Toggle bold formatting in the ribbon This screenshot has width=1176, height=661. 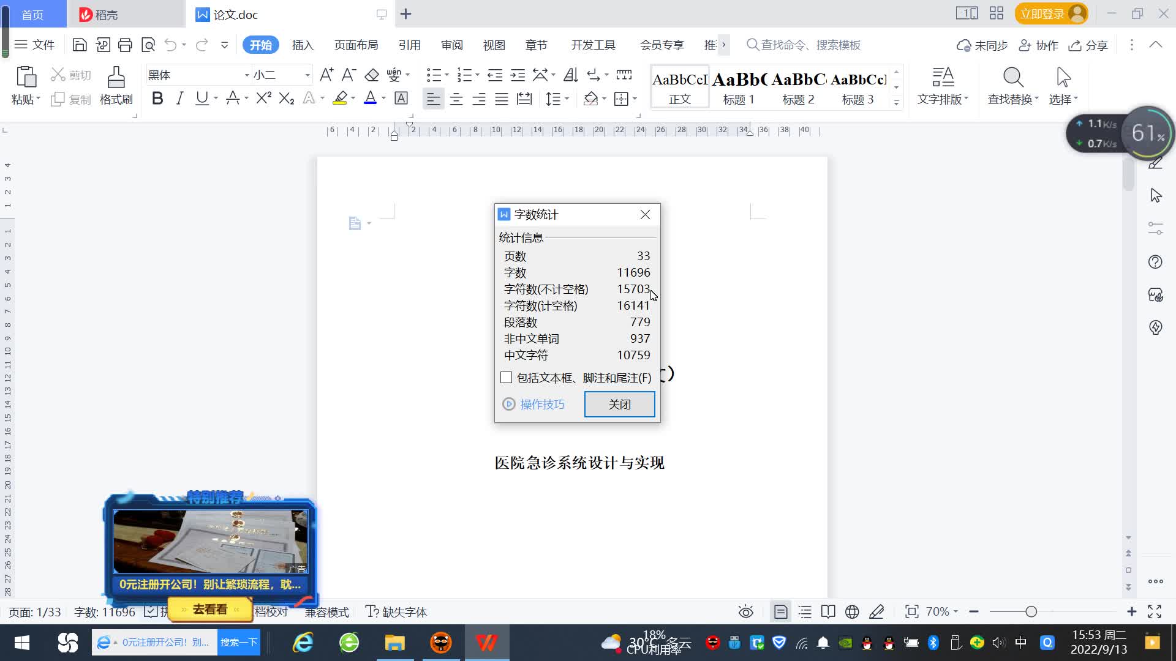pos(157,99)
